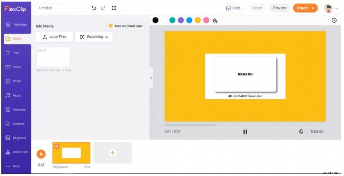Open the Watermark sidebar tab
The width and height of the screenshot is (344, 176).
[16, 152]
